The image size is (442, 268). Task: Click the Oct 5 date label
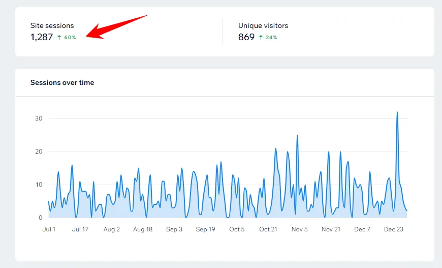pyautogui.click(x=237, y=229)
